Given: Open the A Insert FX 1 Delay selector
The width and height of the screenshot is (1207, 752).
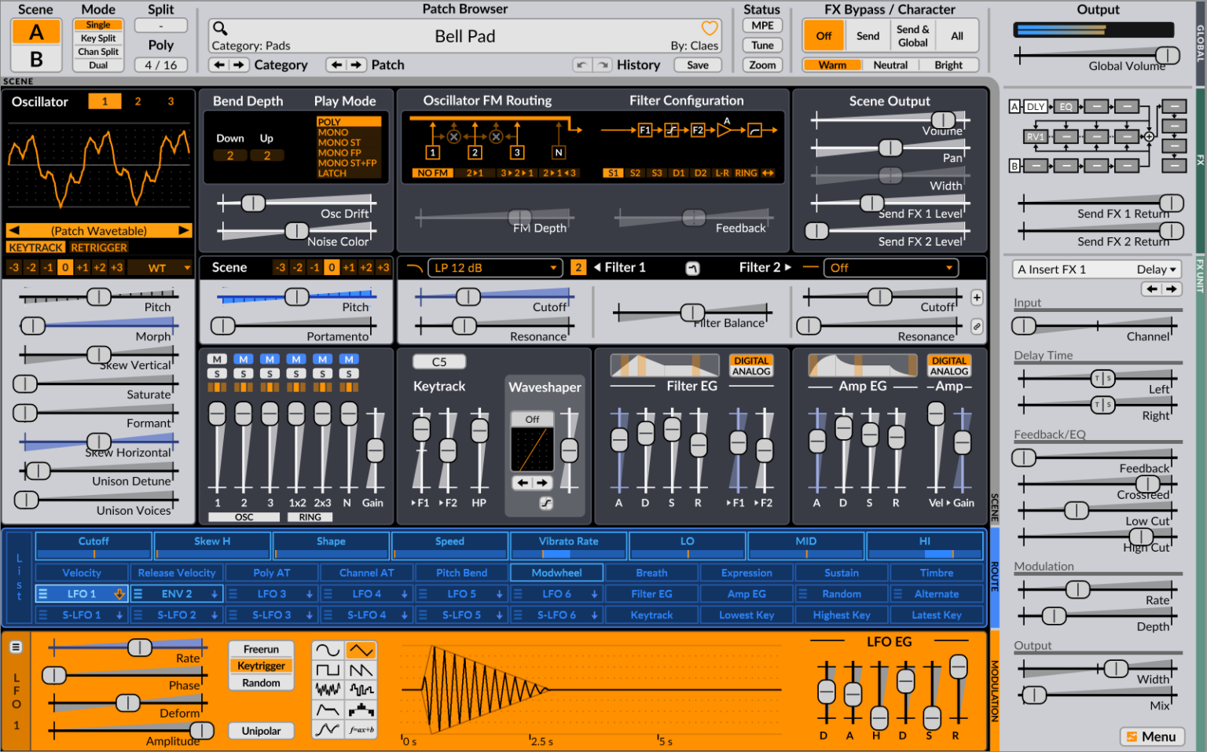Looking at the screenshot, I should pyautogui.click(x=1095, y=269).
